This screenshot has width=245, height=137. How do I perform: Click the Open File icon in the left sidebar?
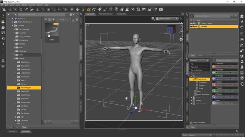click(x=3, y=22)
